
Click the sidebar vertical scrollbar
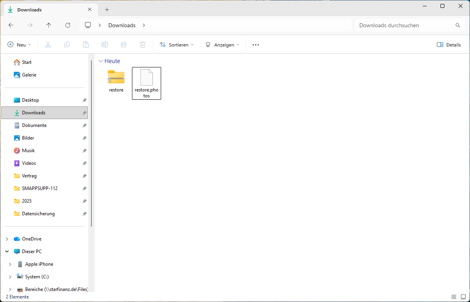tap(91, 144)
